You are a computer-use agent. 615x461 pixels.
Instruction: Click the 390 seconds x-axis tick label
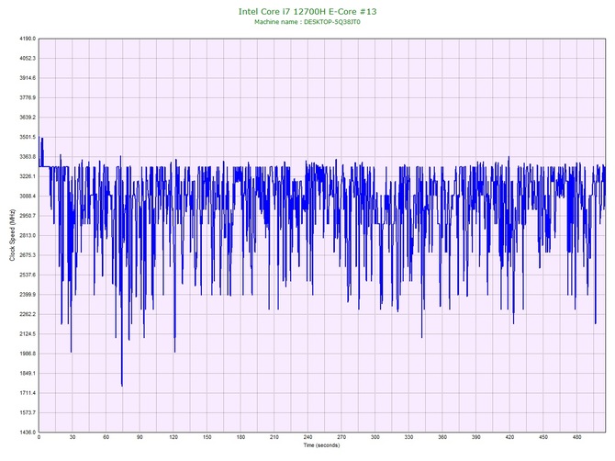tap(476, 437)
